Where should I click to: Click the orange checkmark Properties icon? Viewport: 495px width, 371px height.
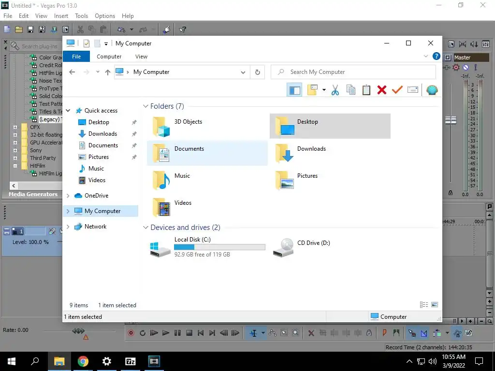point(397,90)
